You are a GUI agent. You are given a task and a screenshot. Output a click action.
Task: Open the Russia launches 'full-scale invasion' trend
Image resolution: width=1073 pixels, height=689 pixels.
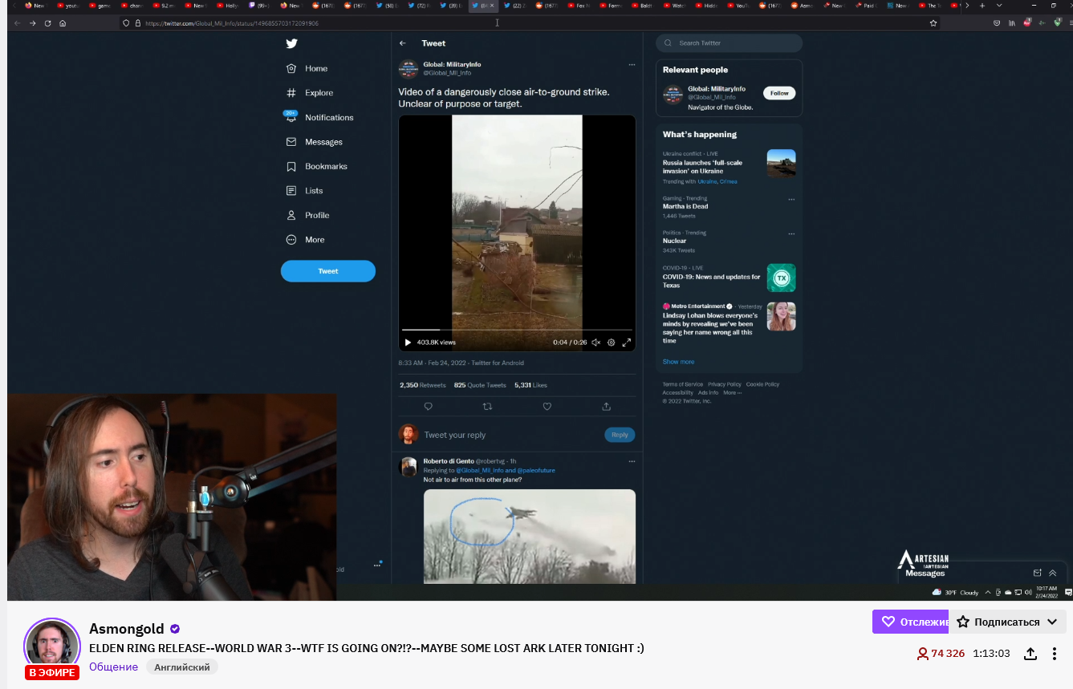729,168
